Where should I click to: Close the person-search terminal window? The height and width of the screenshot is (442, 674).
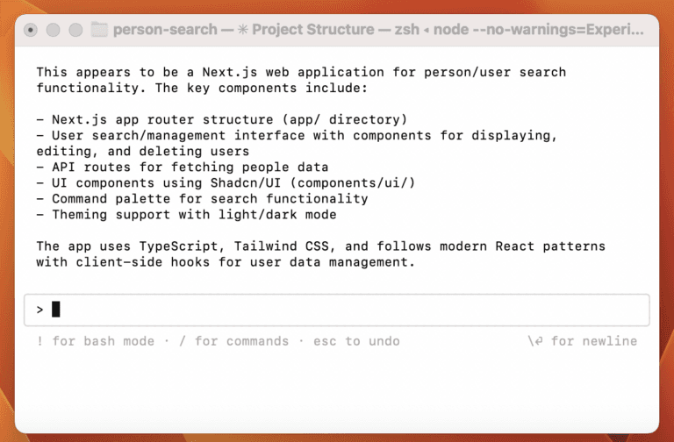31,30
